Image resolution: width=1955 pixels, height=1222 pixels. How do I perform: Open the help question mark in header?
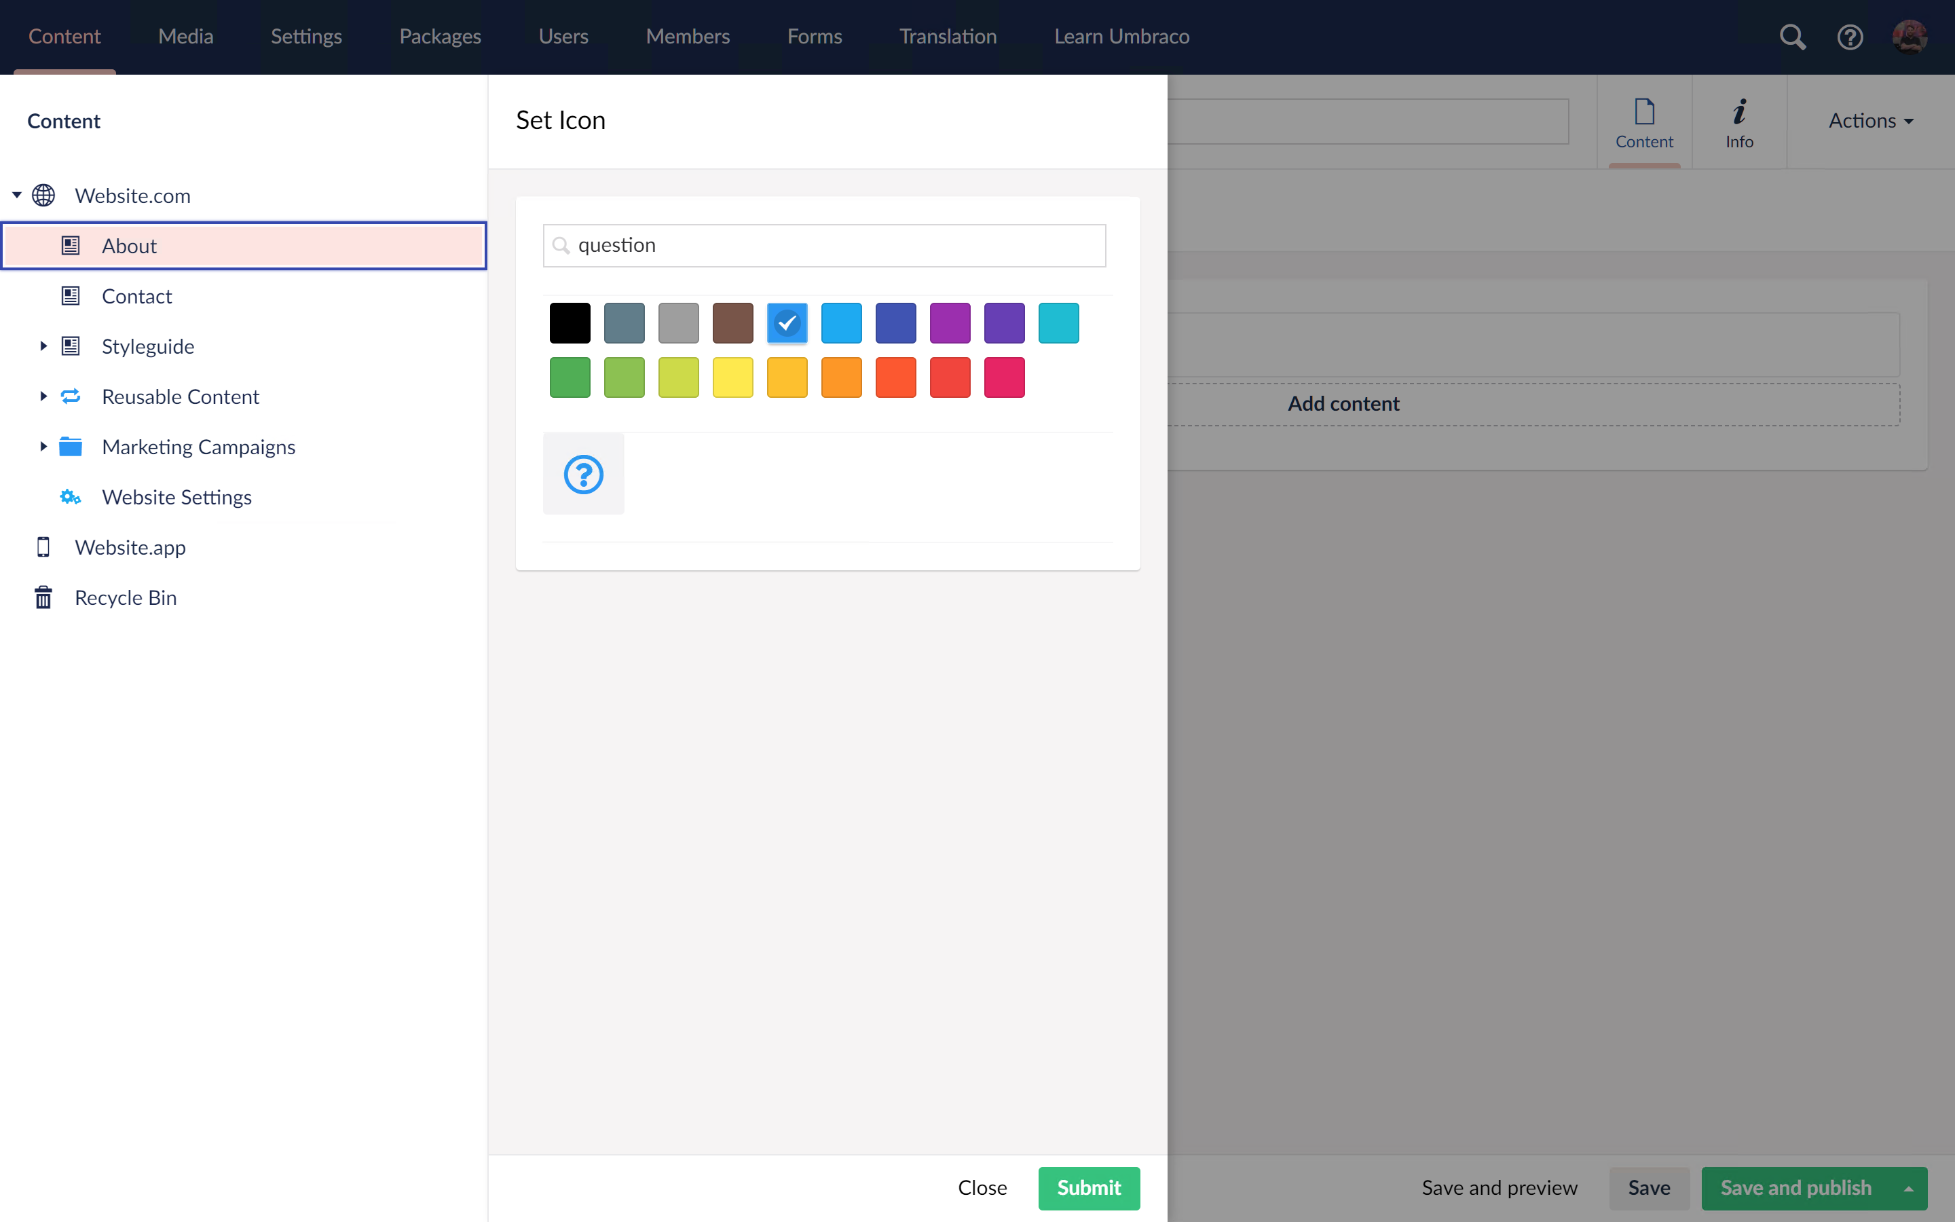pos(1850,37)
